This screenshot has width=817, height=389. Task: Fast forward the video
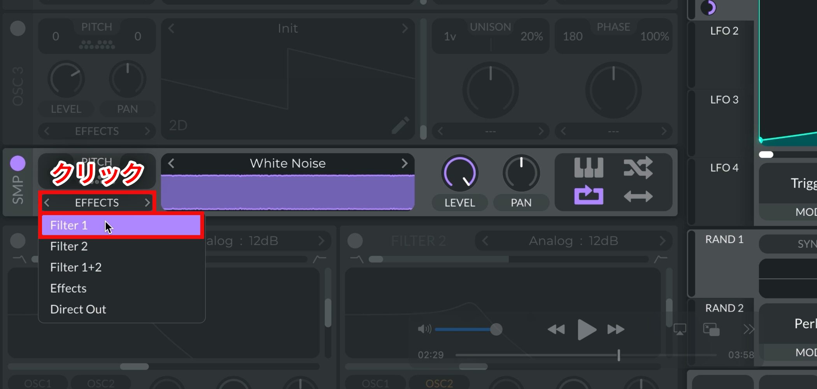point(616,329)
